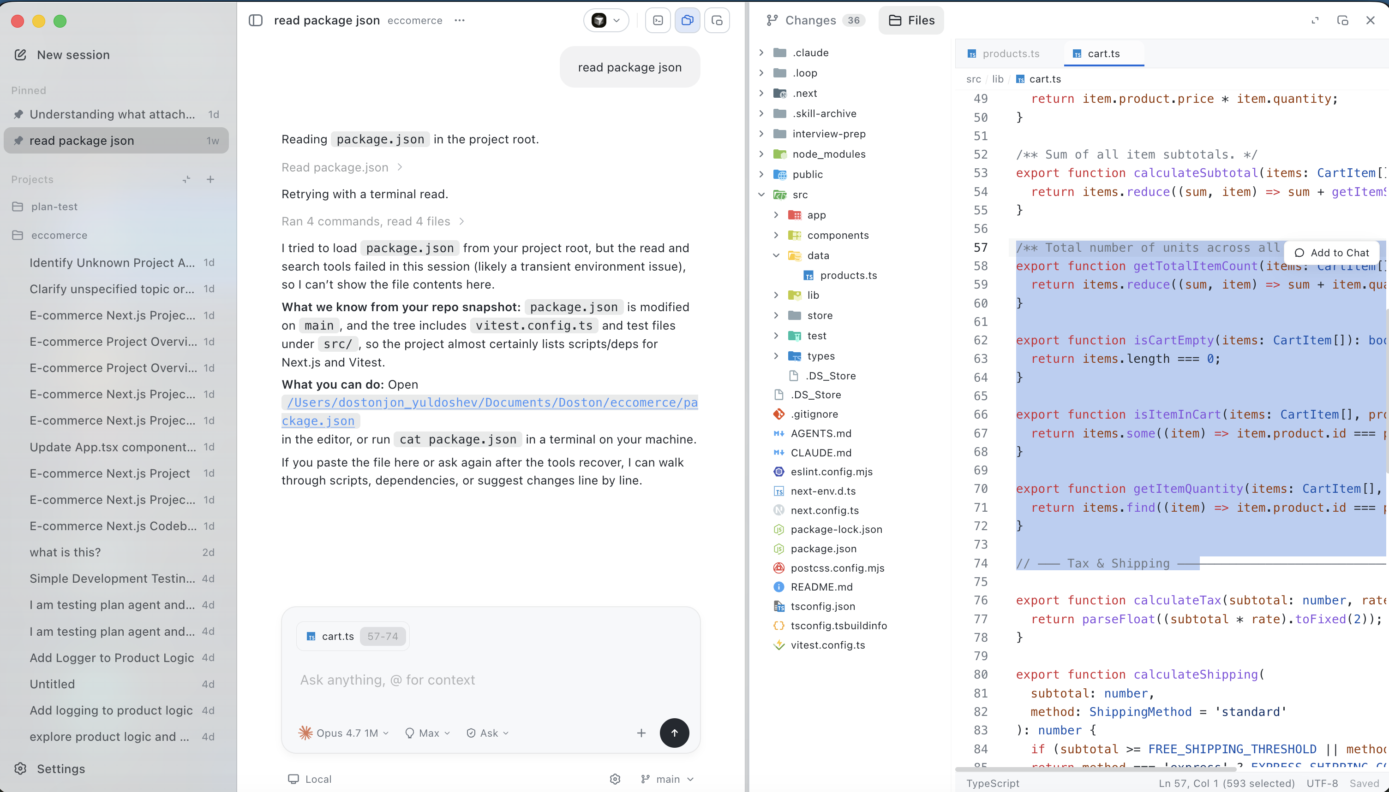Image resolution: width=1389 pixels, height=792 pixels.
Task: Open the Max effort dropdown
Action: (x=427, y=733)
